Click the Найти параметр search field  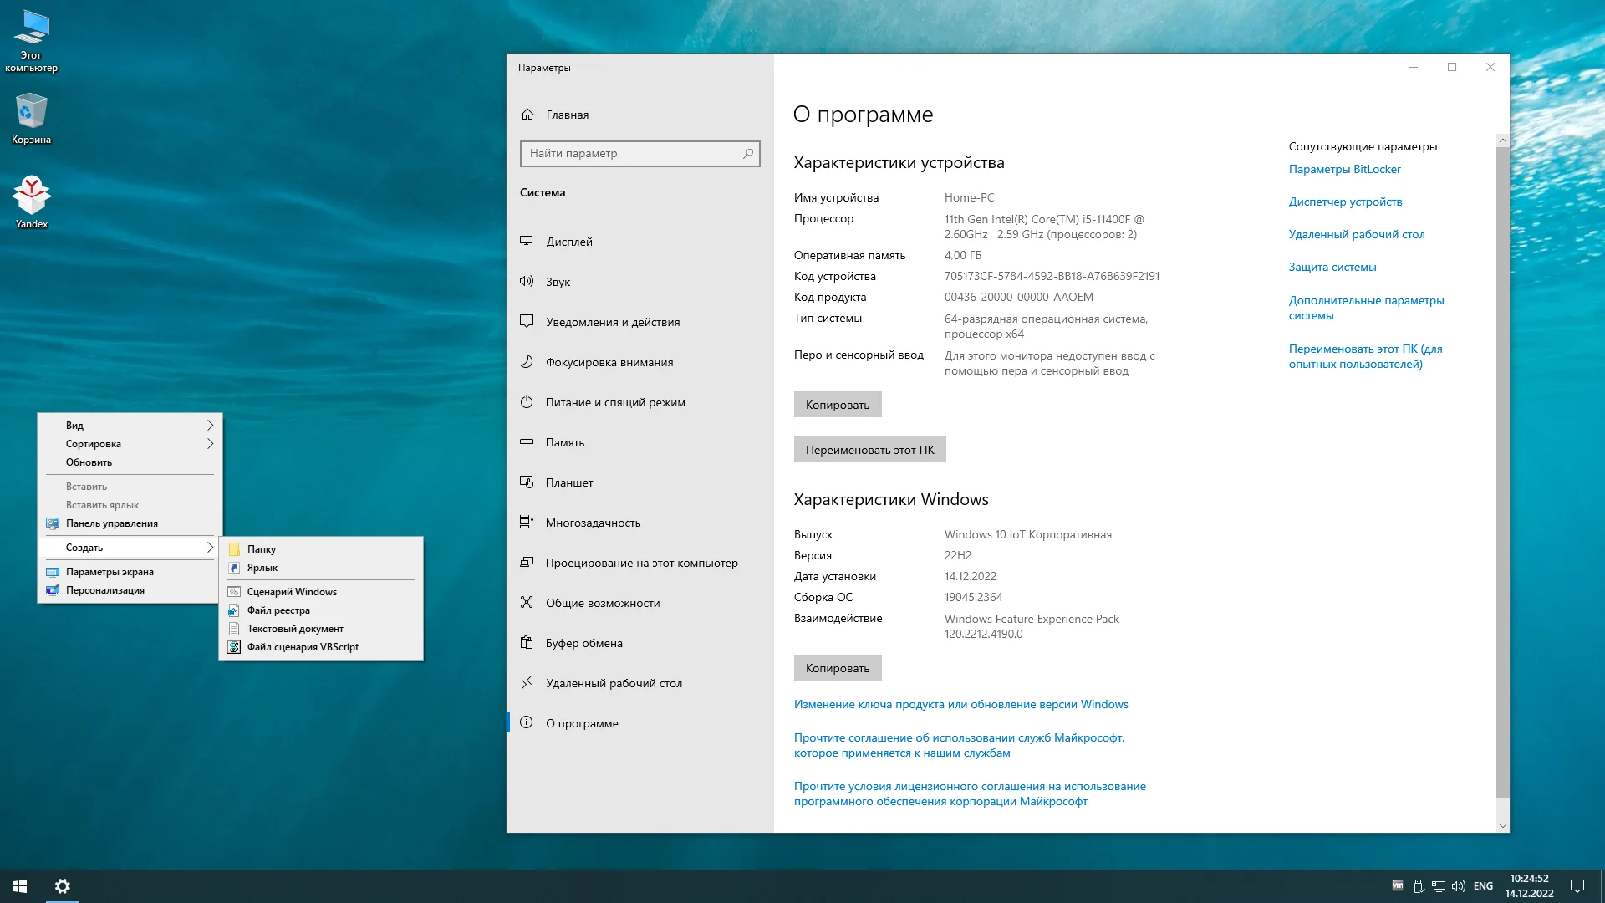631,153
